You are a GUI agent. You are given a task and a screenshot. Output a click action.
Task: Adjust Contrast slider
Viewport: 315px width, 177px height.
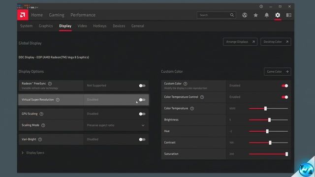[270, 143]
